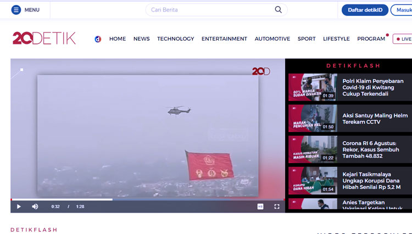The width and height of the screenshot is (412, 234).
Task: Open the AUTOMOTIVE section
Action: (272, 39)
